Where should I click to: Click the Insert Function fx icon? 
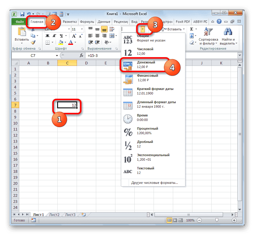pos(82,55)
